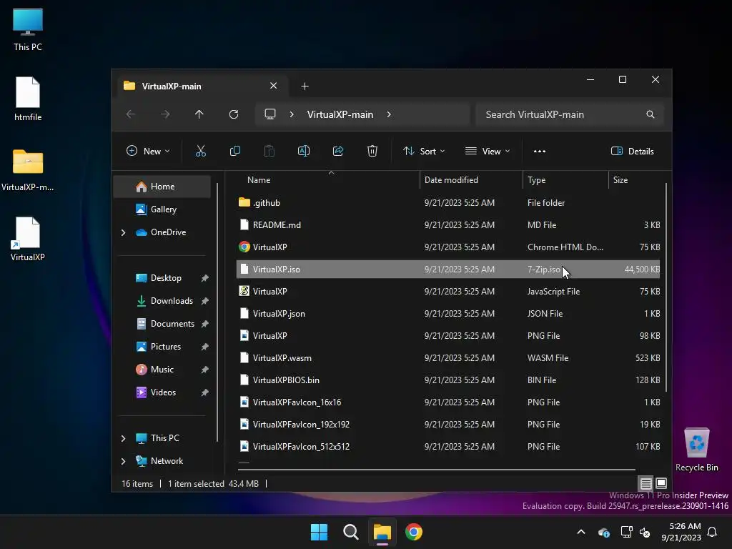Open This PC desktop icon
732x549 pixels.
[28, 30]
